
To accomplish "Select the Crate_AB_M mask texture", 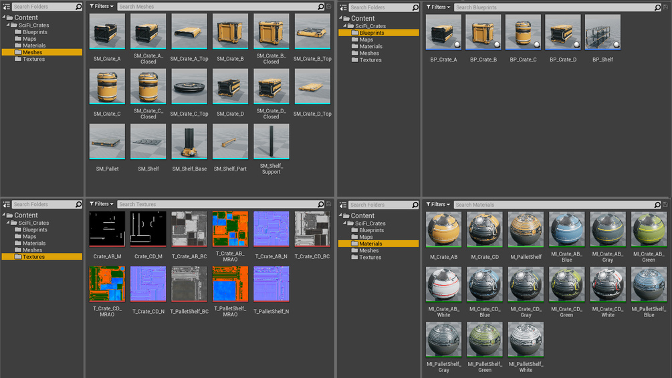I will 107,229.
